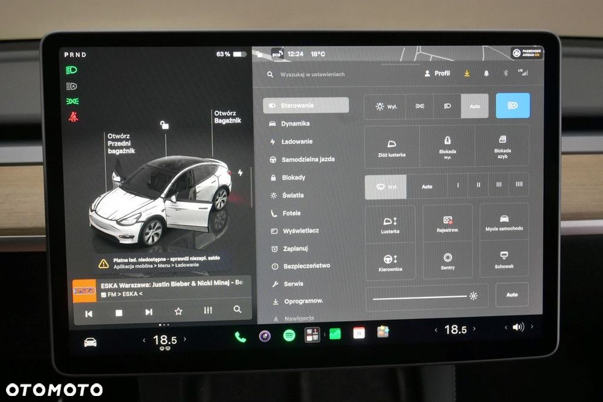Open the green energy chart app
Screen dimensions: 603x402
point(335,333)
